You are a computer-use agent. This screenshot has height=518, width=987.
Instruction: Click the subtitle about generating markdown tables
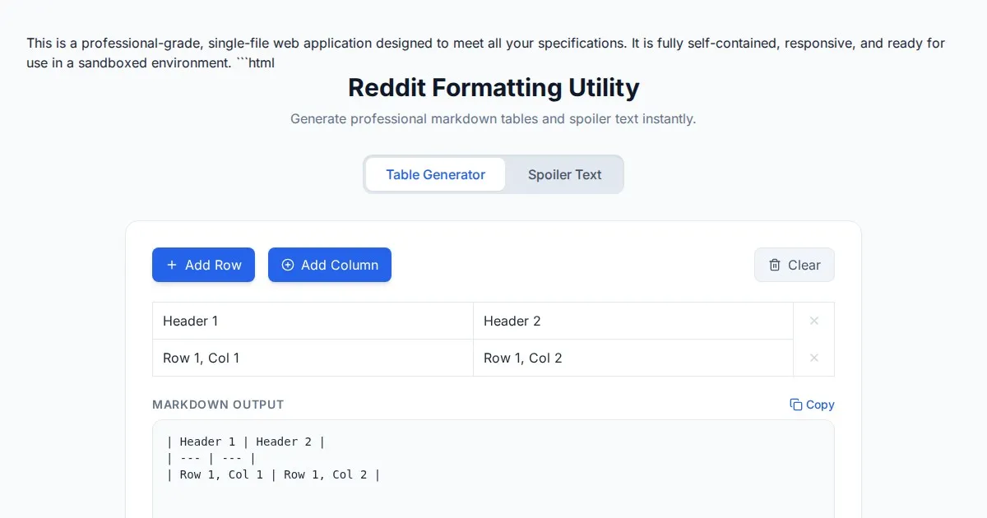[493, 118]
